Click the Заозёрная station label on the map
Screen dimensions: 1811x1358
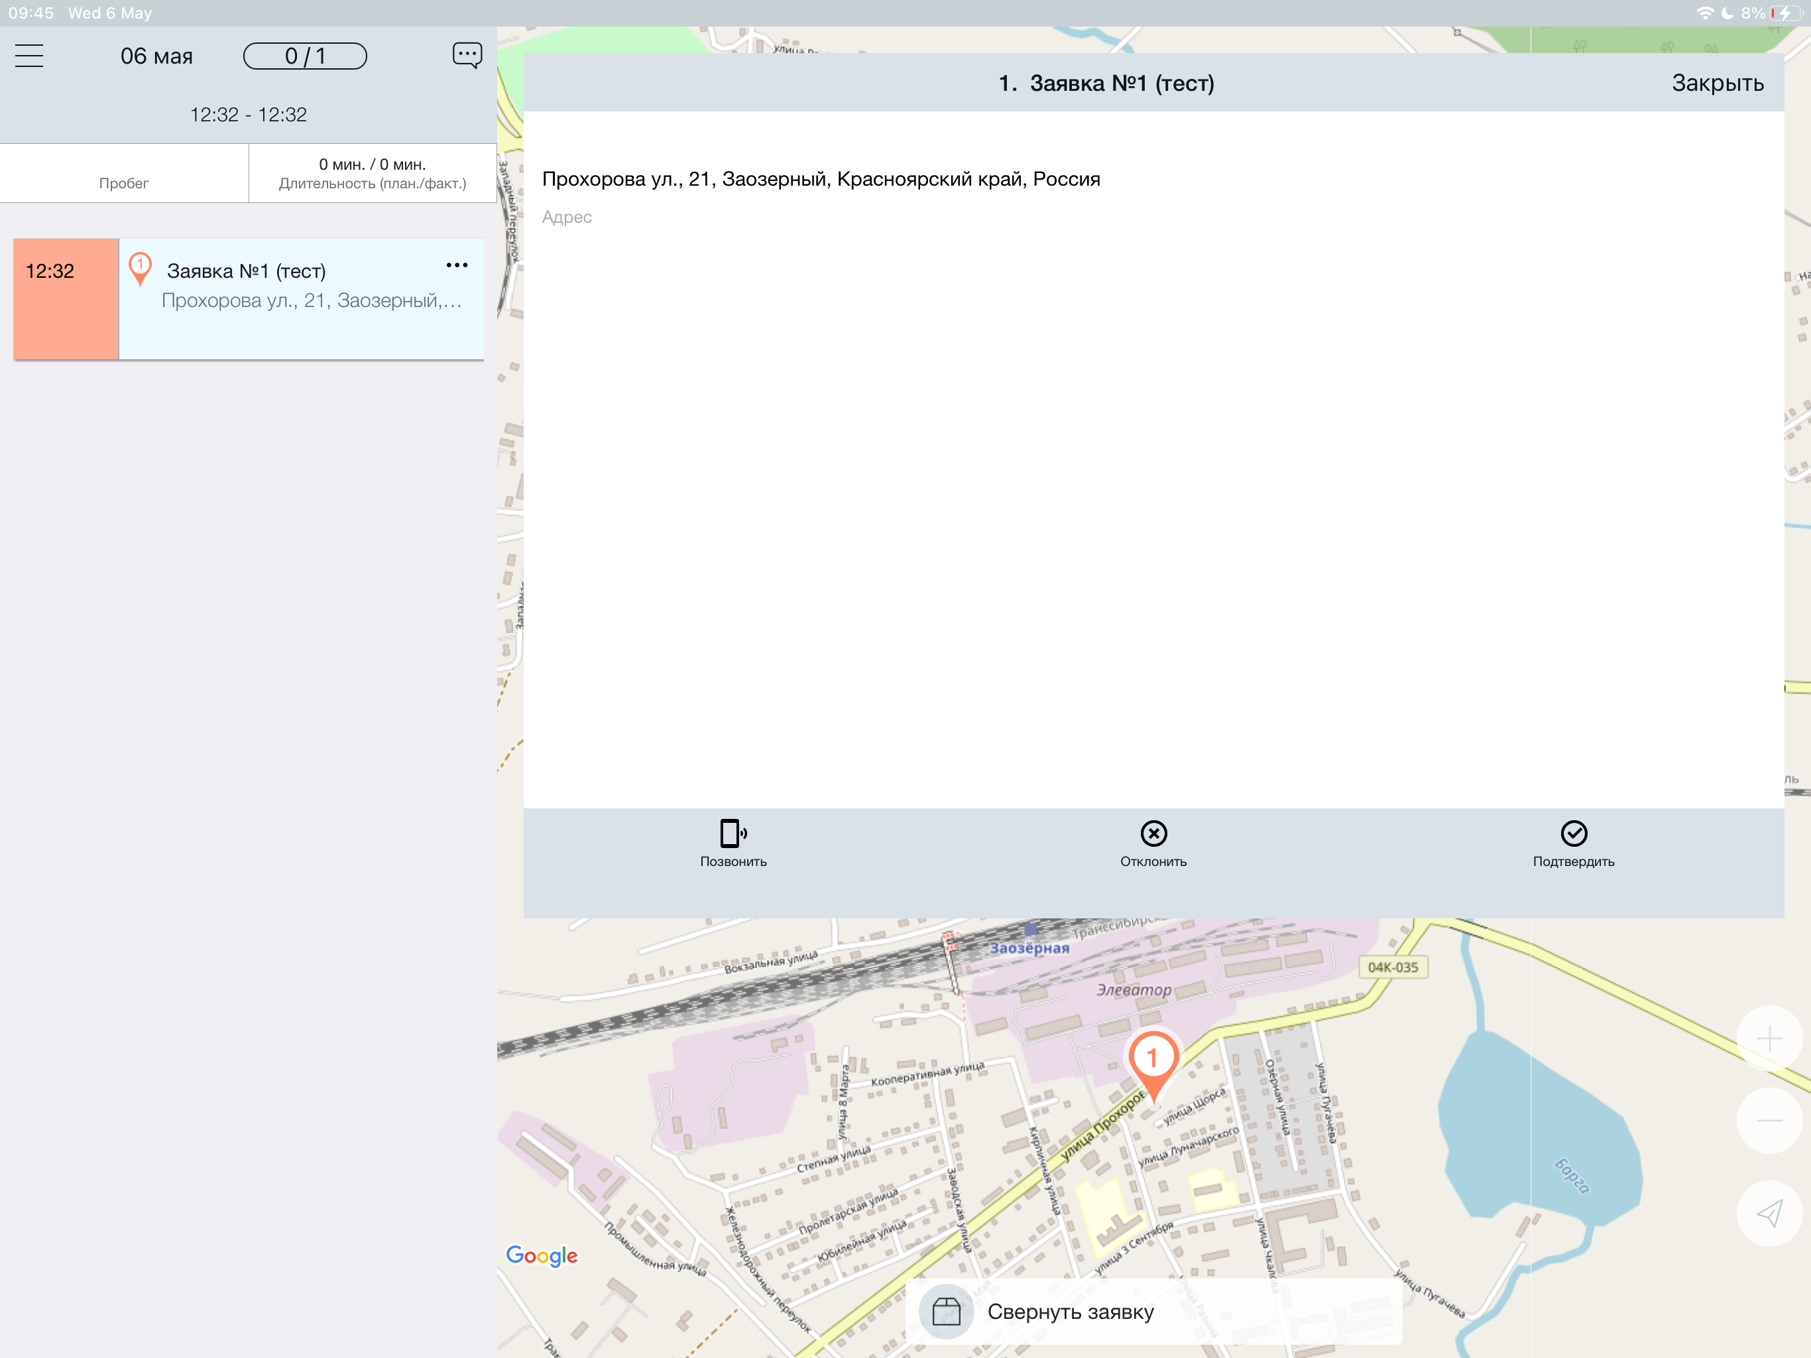click(1029, 948)
